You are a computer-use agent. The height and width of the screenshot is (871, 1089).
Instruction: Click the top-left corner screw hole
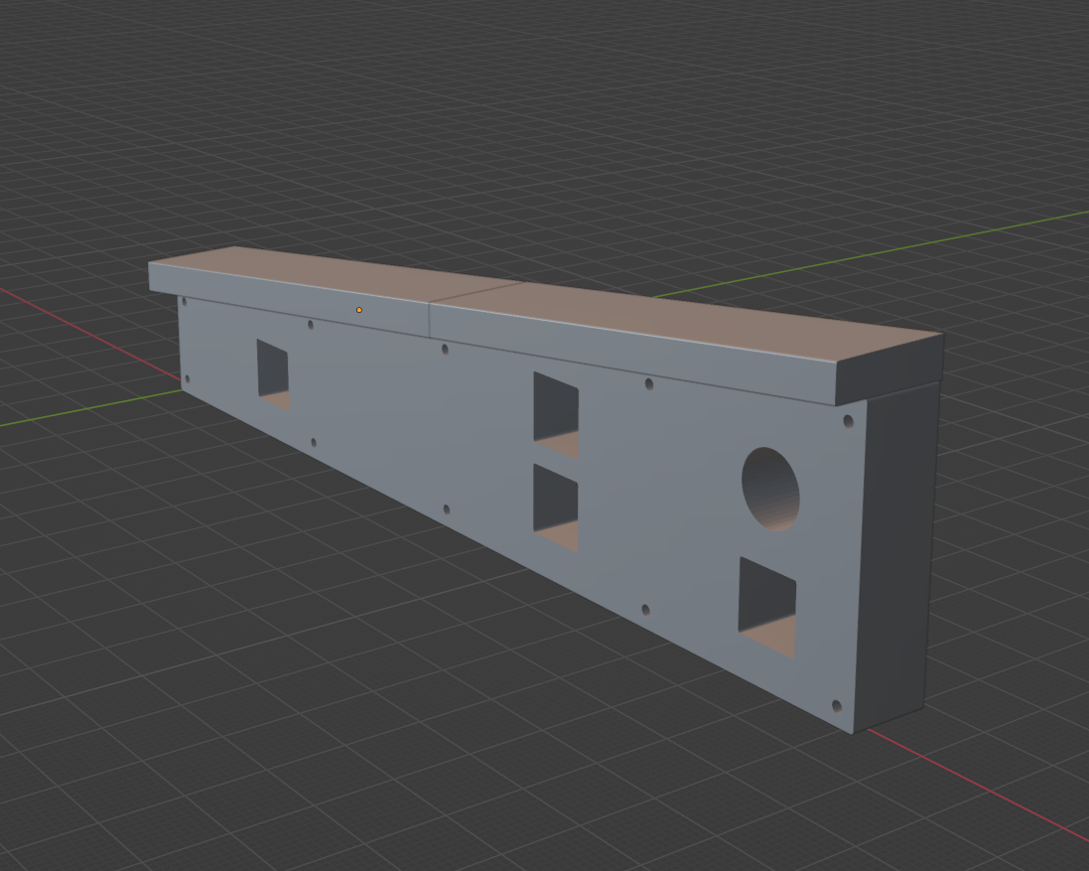point(185,301)
